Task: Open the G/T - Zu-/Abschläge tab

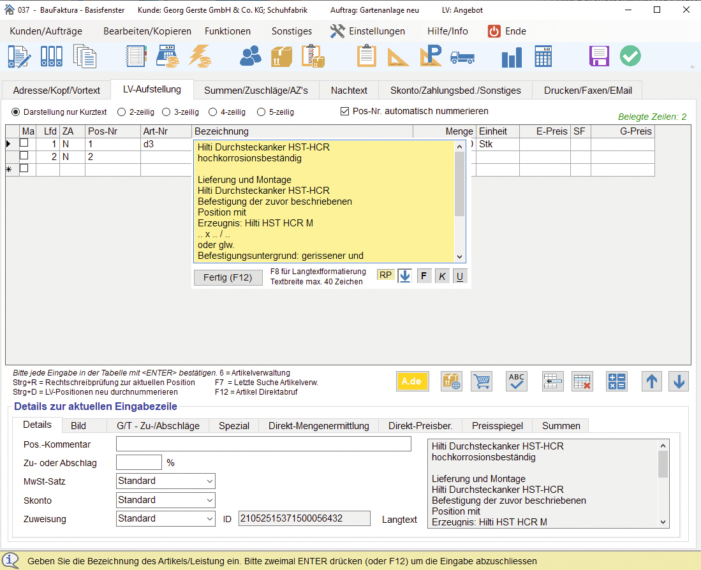Action: pos(158,426)
